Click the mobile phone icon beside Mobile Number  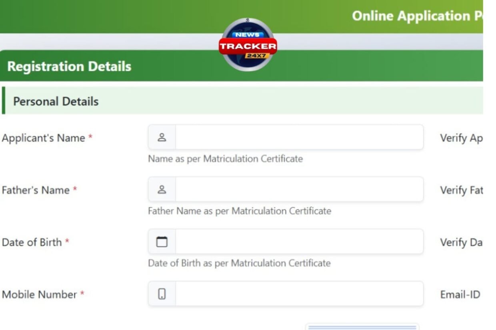pos(162,294)
